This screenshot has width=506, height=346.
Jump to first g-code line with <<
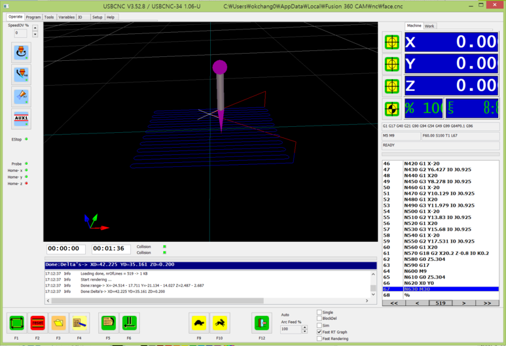coord(394,303)
